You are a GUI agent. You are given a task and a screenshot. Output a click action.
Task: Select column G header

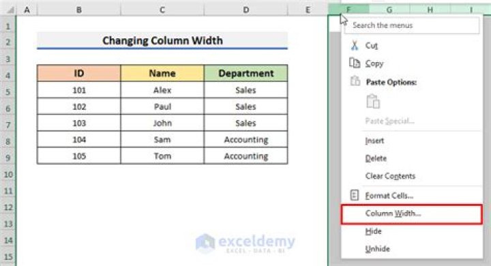(389, 10)
